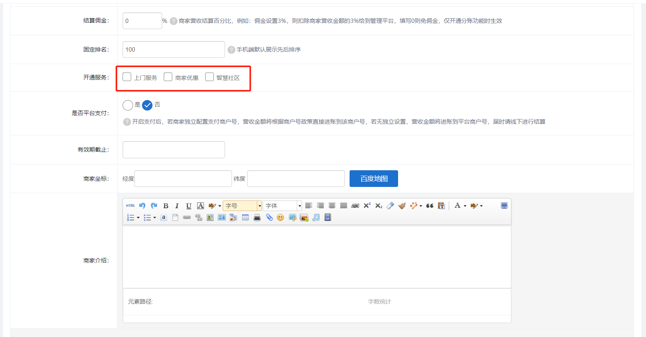This screenshot has width=646, height=337.
Task: Insert a blockquote with the quote icon
Action: (430, 206)
